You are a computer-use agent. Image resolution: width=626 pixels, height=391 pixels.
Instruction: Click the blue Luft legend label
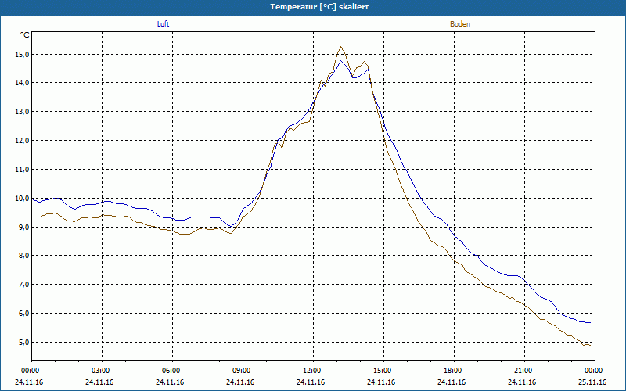click(x=163, y=24)
